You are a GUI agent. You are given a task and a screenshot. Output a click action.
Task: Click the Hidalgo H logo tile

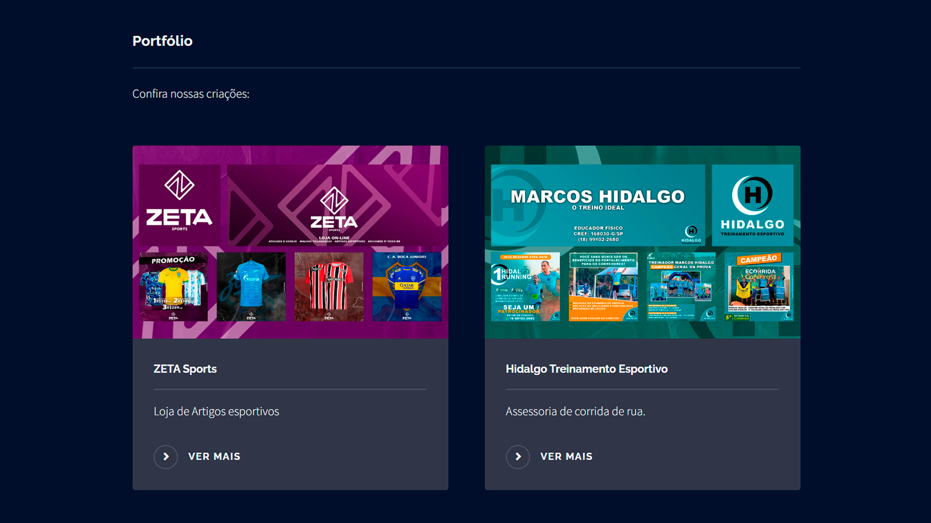pyautogui.click(x=753, y=205)
